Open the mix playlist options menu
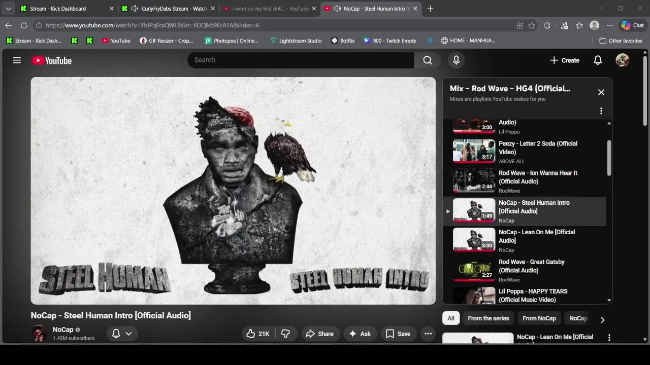650x365 pixels. click(601, 111)
